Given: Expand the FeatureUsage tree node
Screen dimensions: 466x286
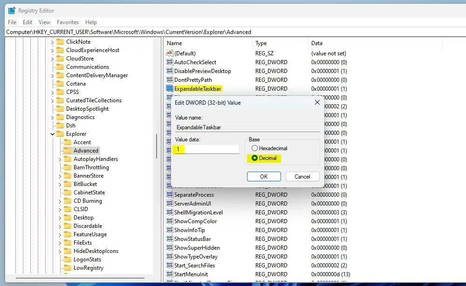Looking at the screenshot, I should click(60, 235).
